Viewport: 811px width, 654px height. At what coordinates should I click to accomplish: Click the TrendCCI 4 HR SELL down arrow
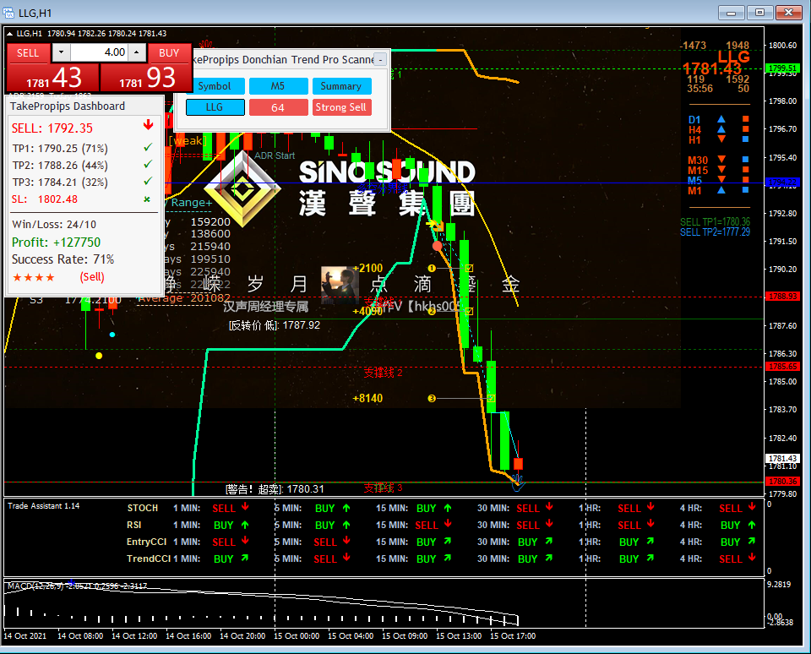coord(752,558)
